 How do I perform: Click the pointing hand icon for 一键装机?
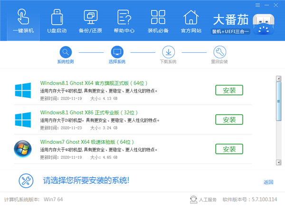coord(23,17)
